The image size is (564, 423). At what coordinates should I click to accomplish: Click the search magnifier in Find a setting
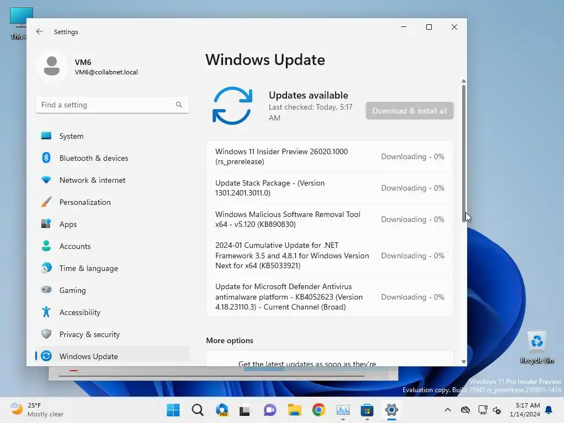click(x=179, y=105)
